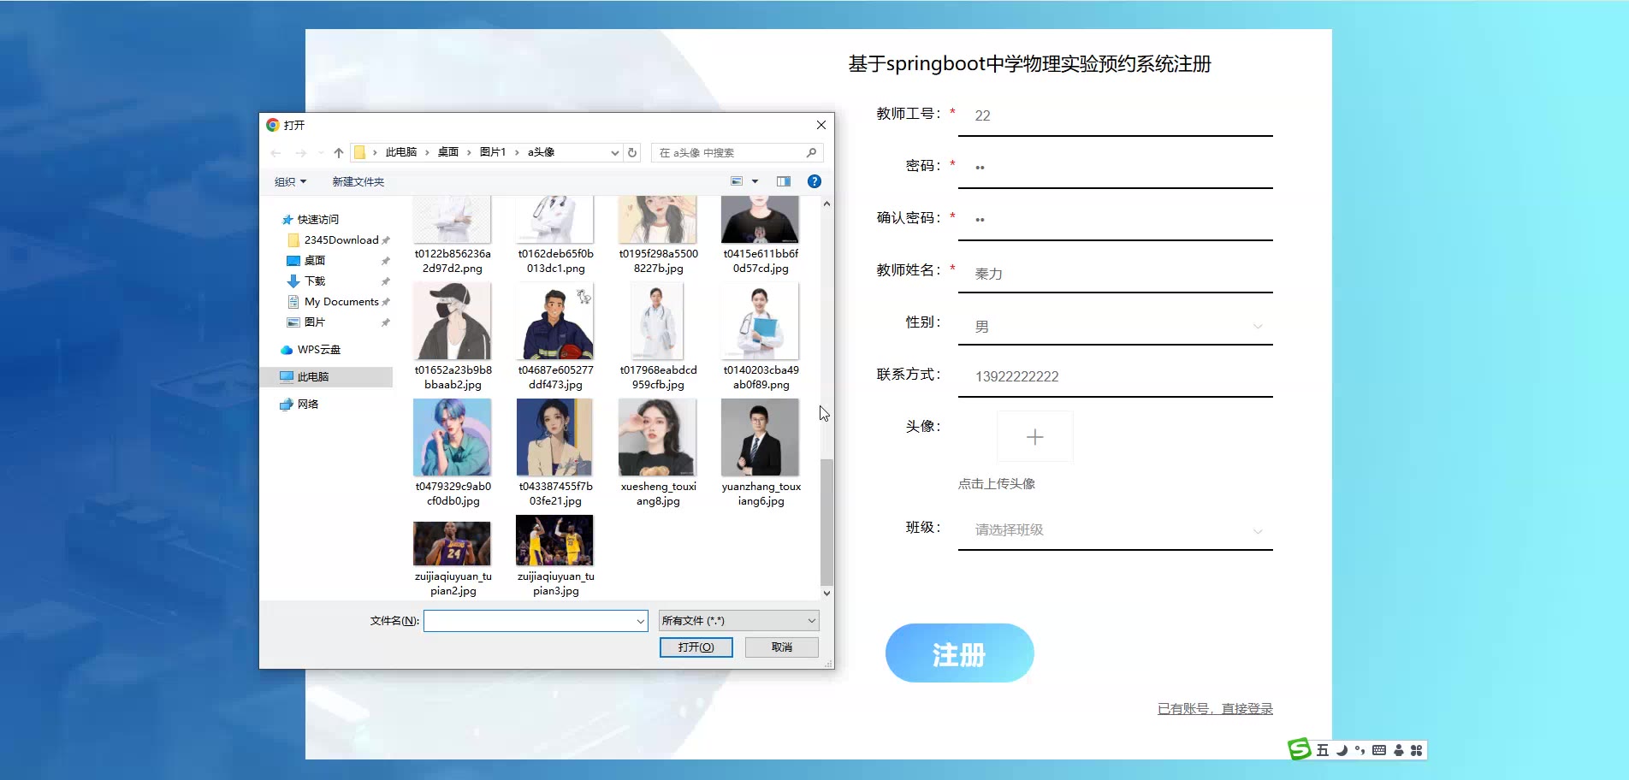Click 新建文件夹 in the toolbar

358,181
